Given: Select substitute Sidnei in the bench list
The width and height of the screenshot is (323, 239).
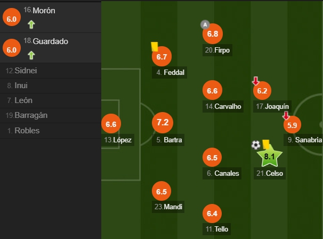Looking at the screenshot, I should [22, 71].
